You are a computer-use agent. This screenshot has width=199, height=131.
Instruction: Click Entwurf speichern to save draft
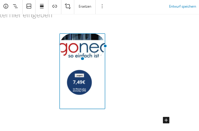click(183, 6)
